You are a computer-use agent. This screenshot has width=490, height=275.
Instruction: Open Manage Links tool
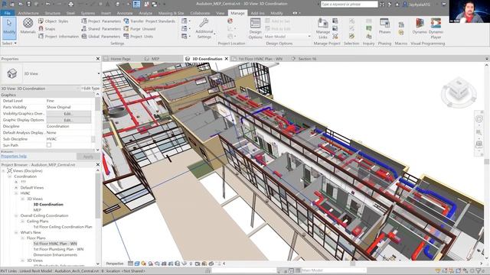[x=323, y=28]
